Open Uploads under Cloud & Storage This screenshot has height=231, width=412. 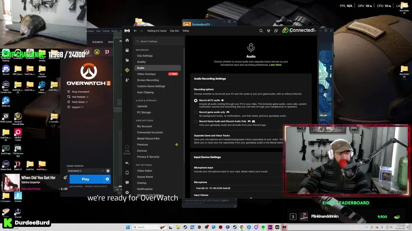(x=142, y=106)
